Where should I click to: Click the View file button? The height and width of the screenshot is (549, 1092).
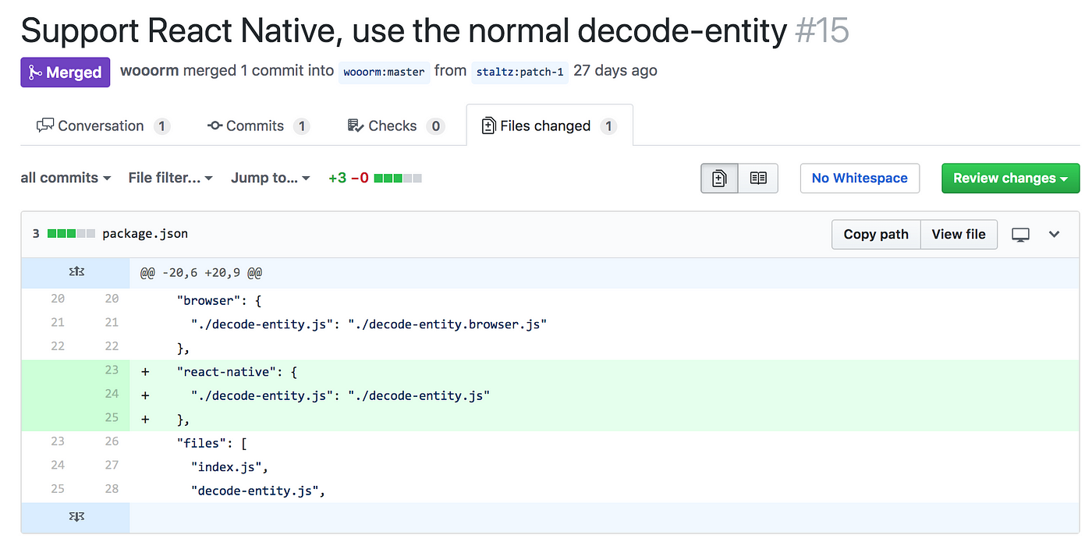pyautogui.click(x=959, y=234)
